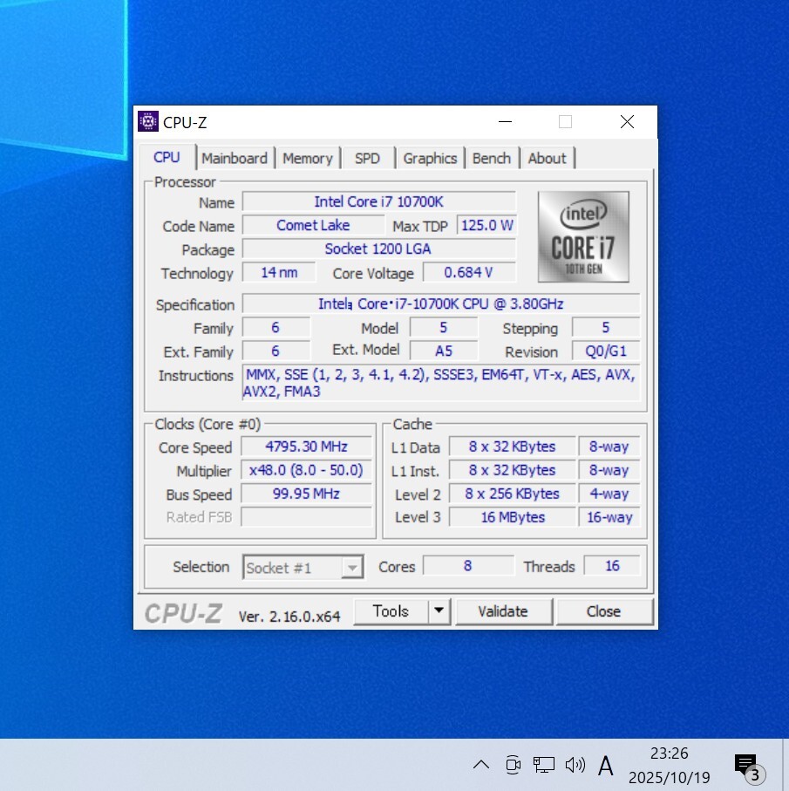The width and height of the screenshot is (789, 791).
Task: Click the Meet Now camera tray icon
Action: coord(513,766)
